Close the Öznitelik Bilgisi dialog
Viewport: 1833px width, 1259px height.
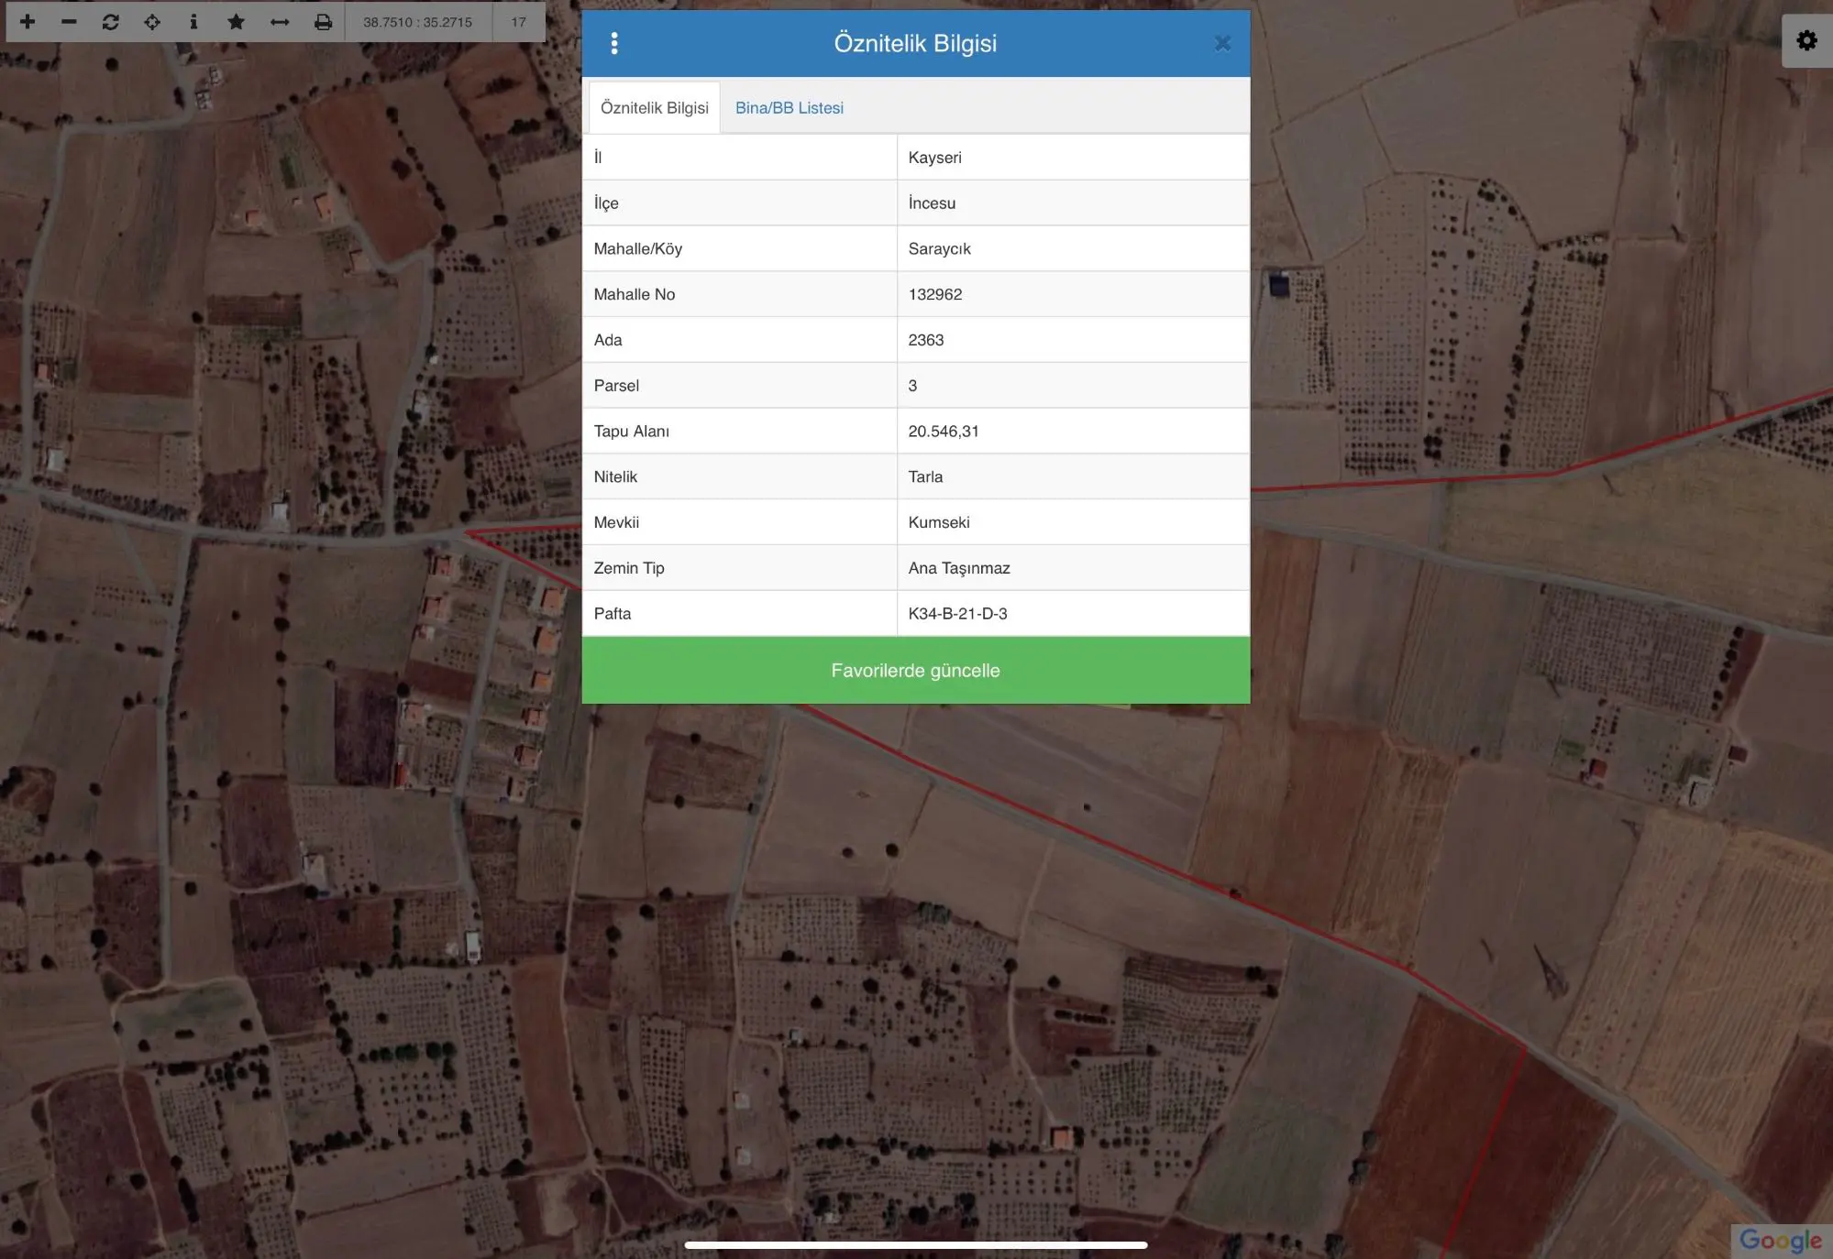[1222, 43]
